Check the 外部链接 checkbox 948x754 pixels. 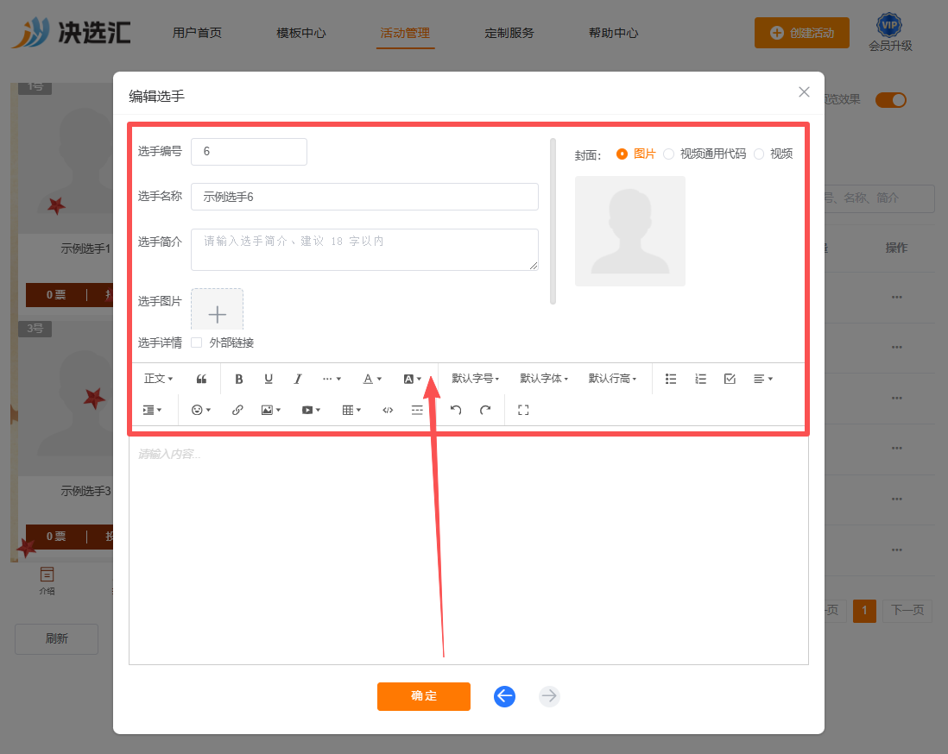[197, 342]
